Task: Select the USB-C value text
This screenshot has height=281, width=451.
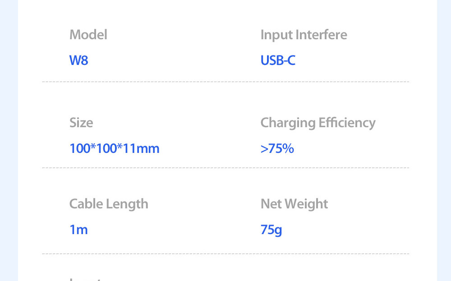Action: [278, 60]
